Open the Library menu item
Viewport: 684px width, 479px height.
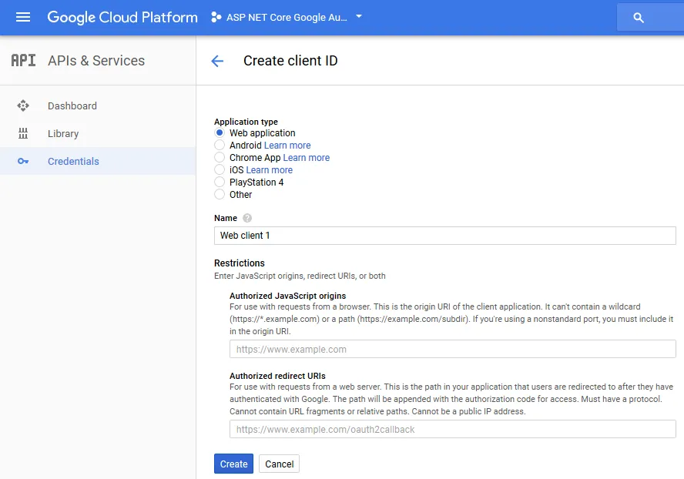pos(63,134)
